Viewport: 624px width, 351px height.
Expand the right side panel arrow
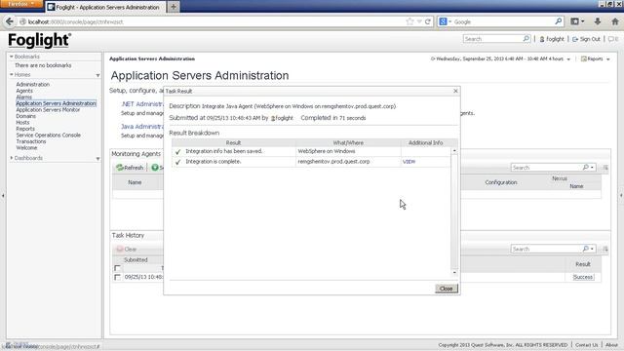pyautogui.click(x=621, y=195)
